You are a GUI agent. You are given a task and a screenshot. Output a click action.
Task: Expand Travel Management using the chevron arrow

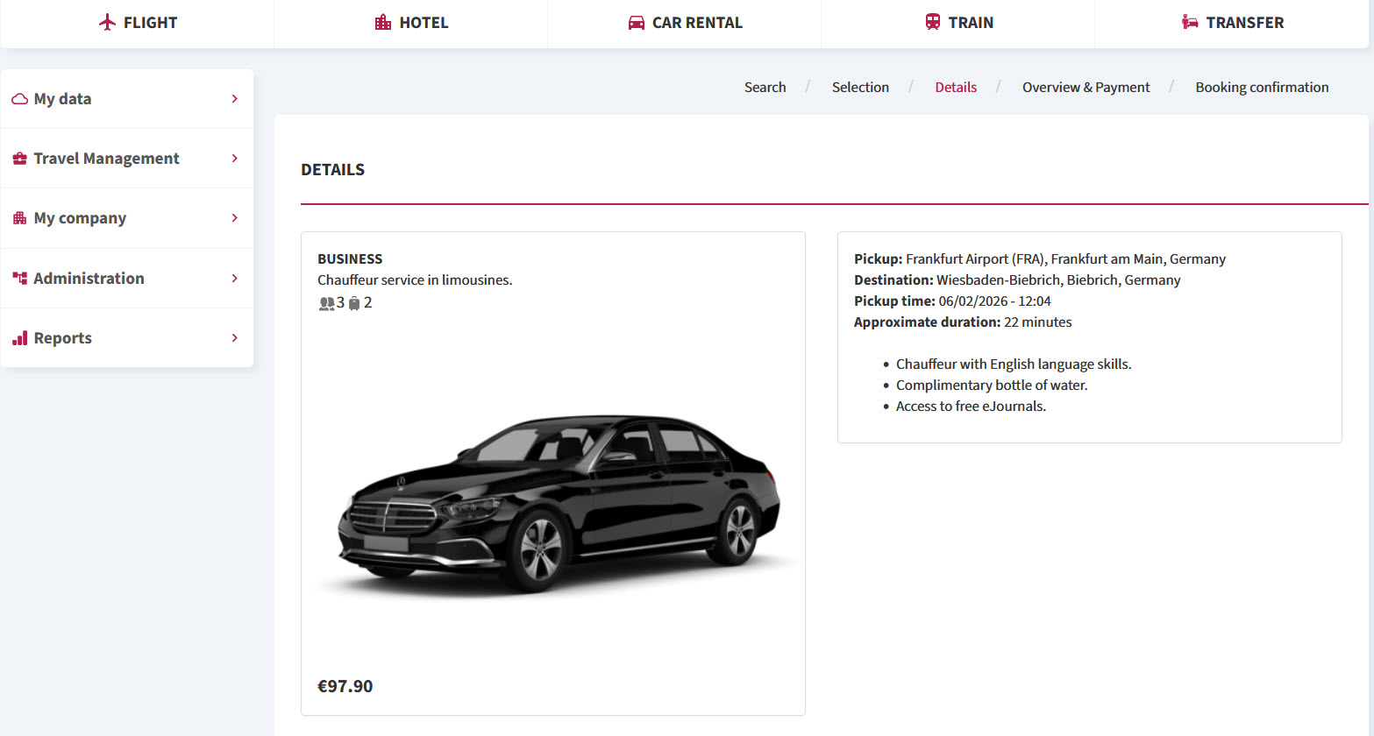pyautogui.click(x=234, y=159)
